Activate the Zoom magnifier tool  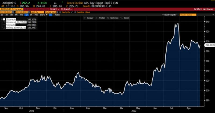tap(125, 18)
